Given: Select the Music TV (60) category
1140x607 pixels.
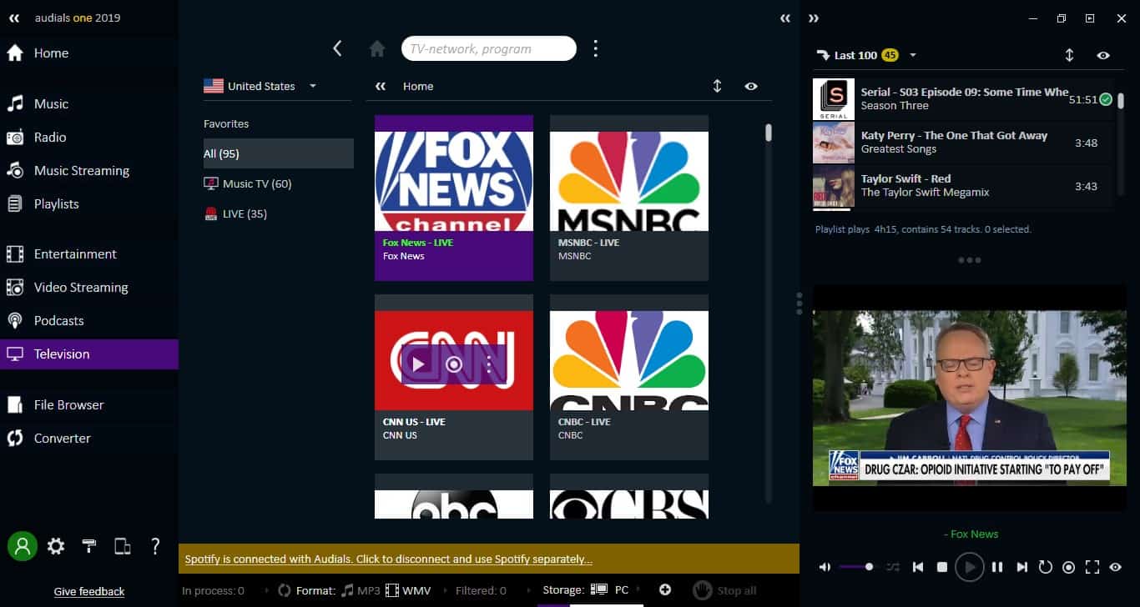Looking at the screenshot, I should point(279,183).
